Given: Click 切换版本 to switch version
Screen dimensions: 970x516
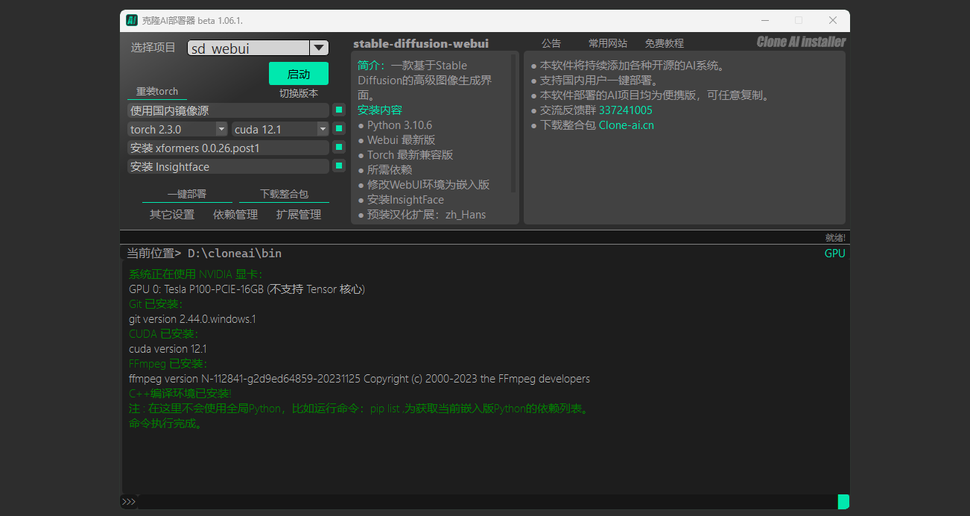Looking at the screenshot, I should click(x=299, y=93).
